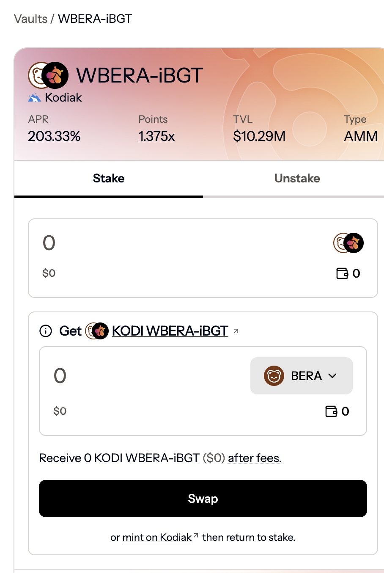The width and height of the screenshot is (384, 573).
Task: Click the info circle icon beside Get
Action: coord(45,331)
